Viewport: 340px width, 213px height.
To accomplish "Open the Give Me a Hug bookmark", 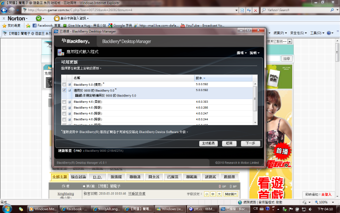I will [84, 26].
